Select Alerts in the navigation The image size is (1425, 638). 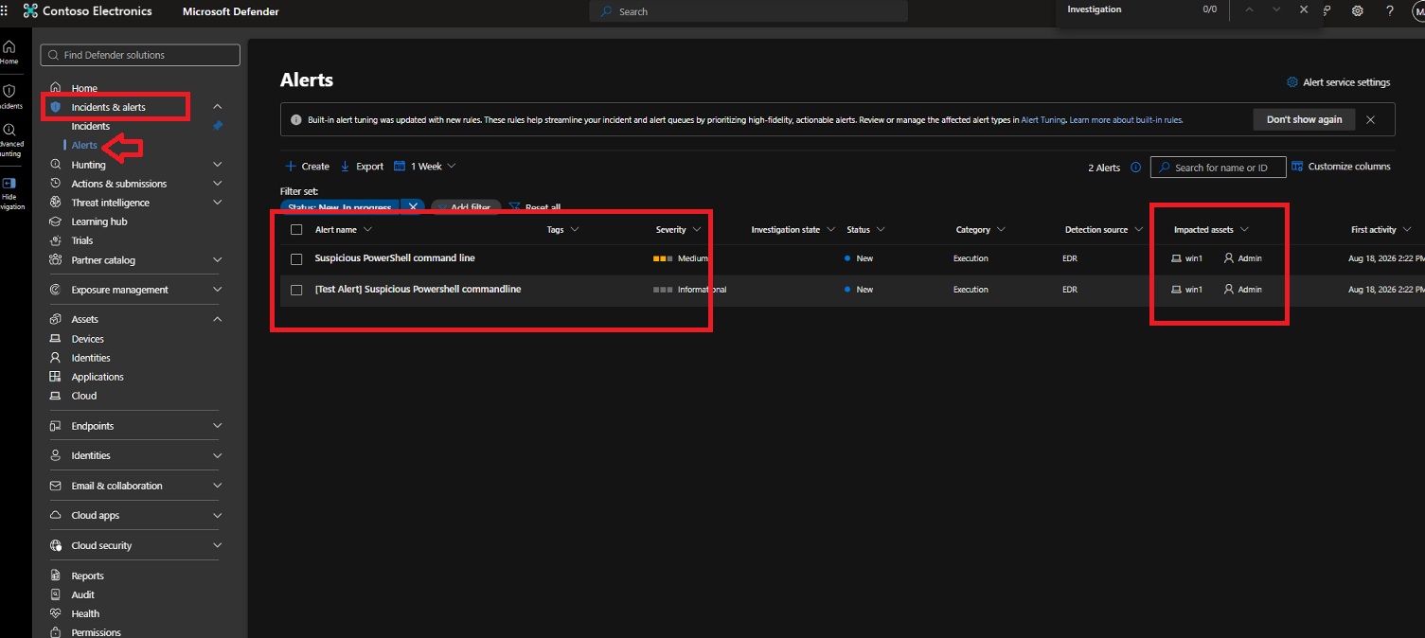(x=84, y=145)
